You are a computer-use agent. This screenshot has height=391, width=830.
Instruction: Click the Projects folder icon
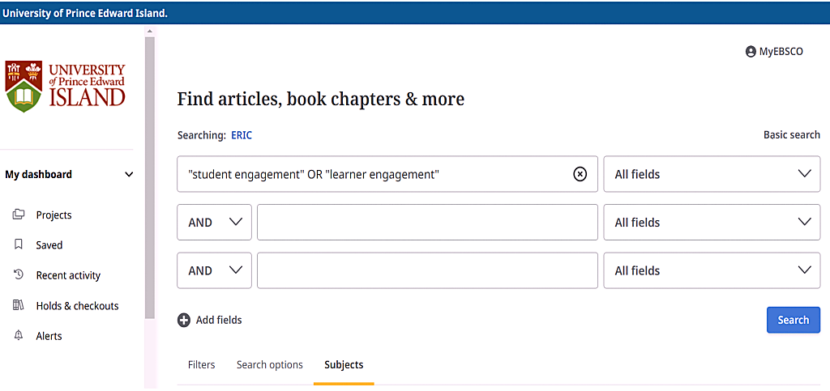pyautogui.click(x=19, y=215)
